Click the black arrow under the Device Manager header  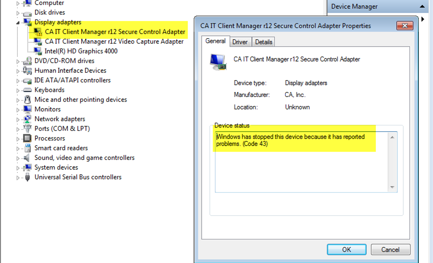(x=423, y=19)
